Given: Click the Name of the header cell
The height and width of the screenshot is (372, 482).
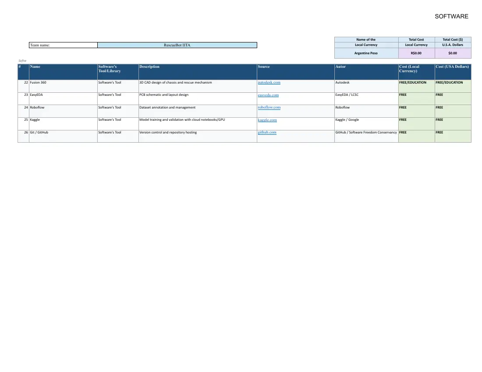Looking at the screenshot, I should (x=366, y=39).
